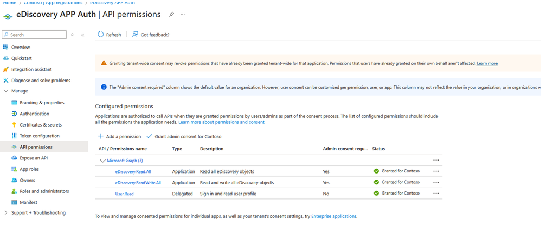
Task: Click the pin icon beside page title
Action: (171, 15)
